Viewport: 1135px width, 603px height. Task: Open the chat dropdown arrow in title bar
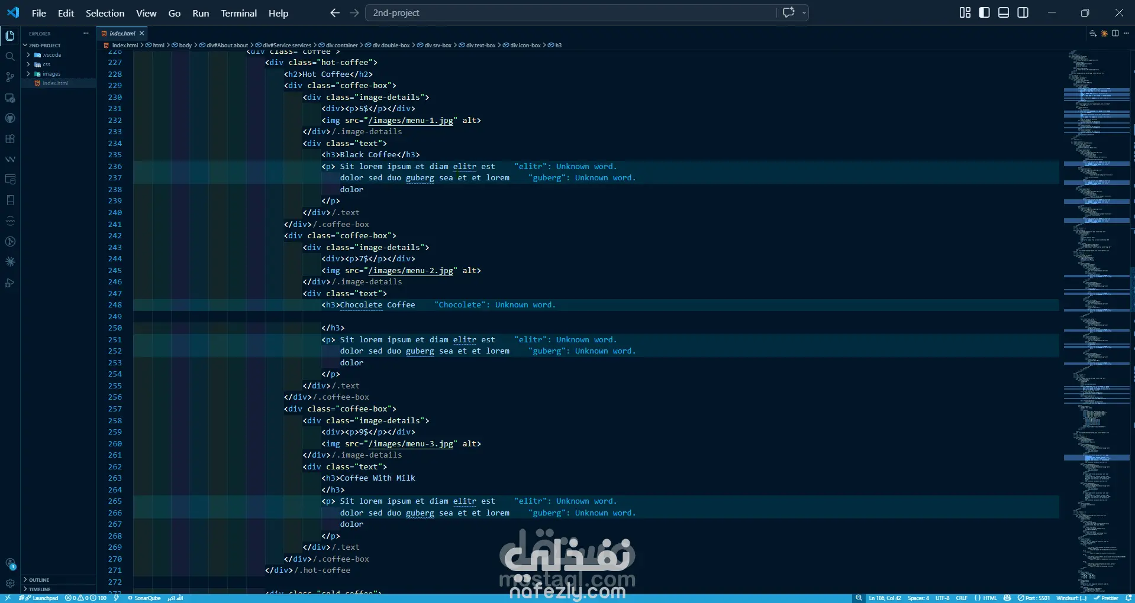804,12
